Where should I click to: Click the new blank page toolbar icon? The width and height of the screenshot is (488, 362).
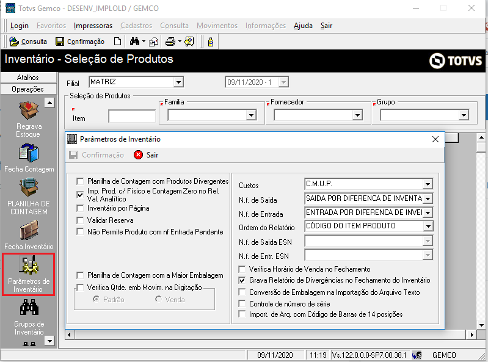coord(117,42)
